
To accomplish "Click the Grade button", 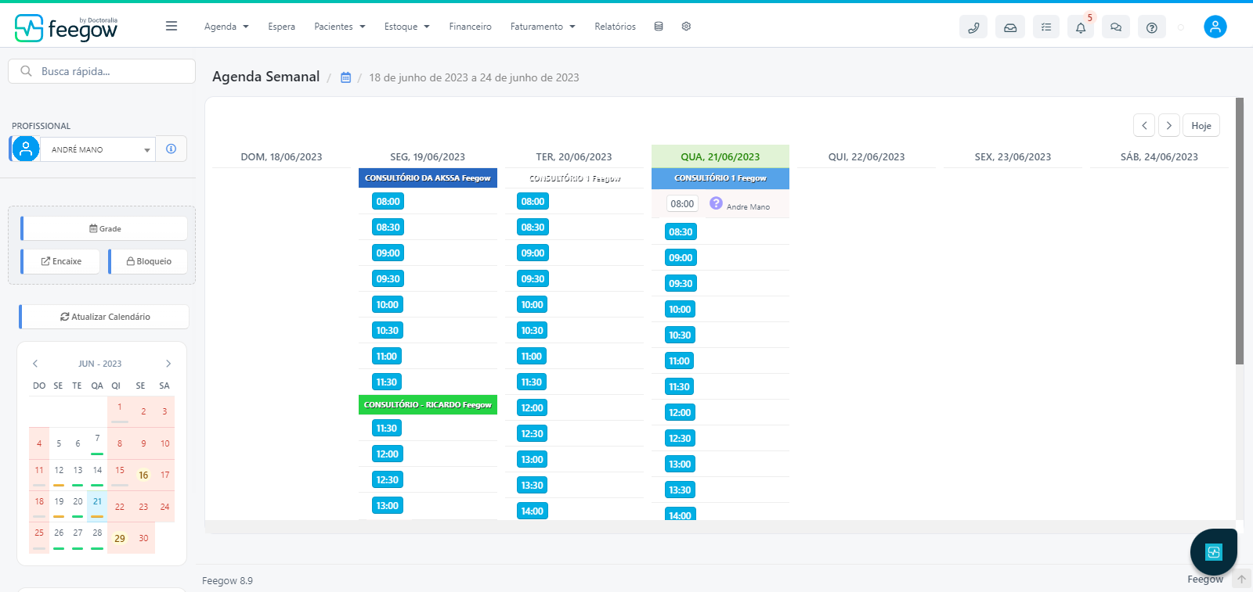I will coord(104,228).
